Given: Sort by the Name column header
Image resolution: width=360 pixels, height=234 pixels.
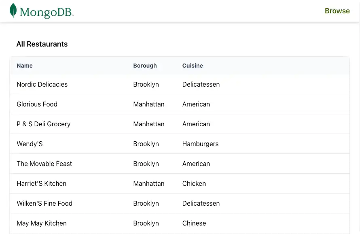Looking at the screenshot, I should click(25, 66).
